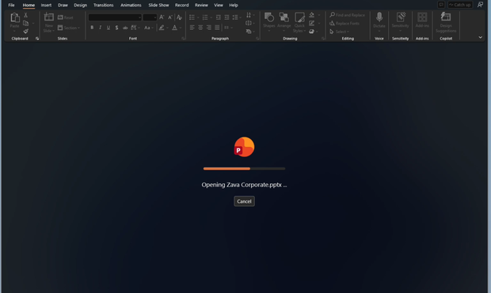Select the Animations tab
Image resolution: width=491 pixels, height=293 pixels.
pyautogui.click(x=131, y=5)
